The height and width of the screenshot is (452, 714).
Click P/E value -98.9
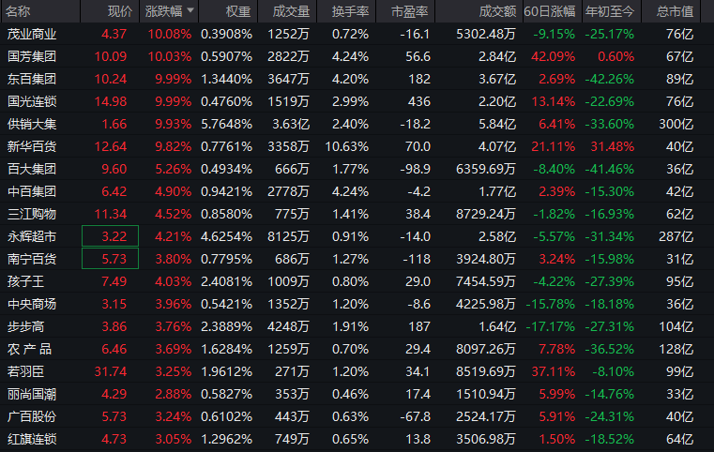point(415,170)
